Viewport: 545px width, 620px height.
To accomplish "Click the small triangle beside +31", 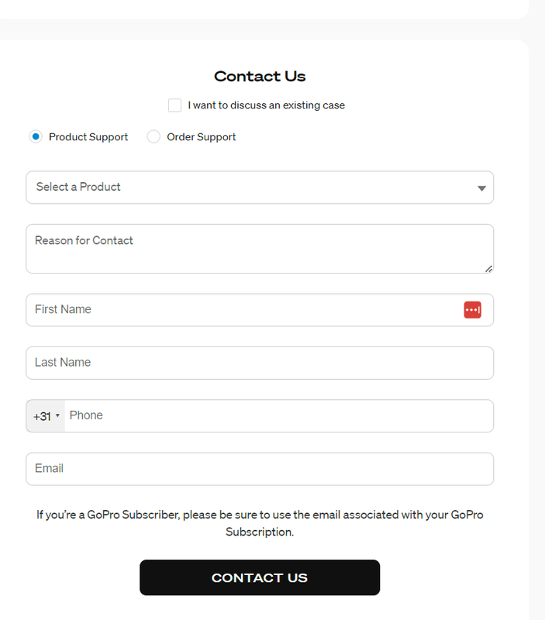I will (57, 416).
